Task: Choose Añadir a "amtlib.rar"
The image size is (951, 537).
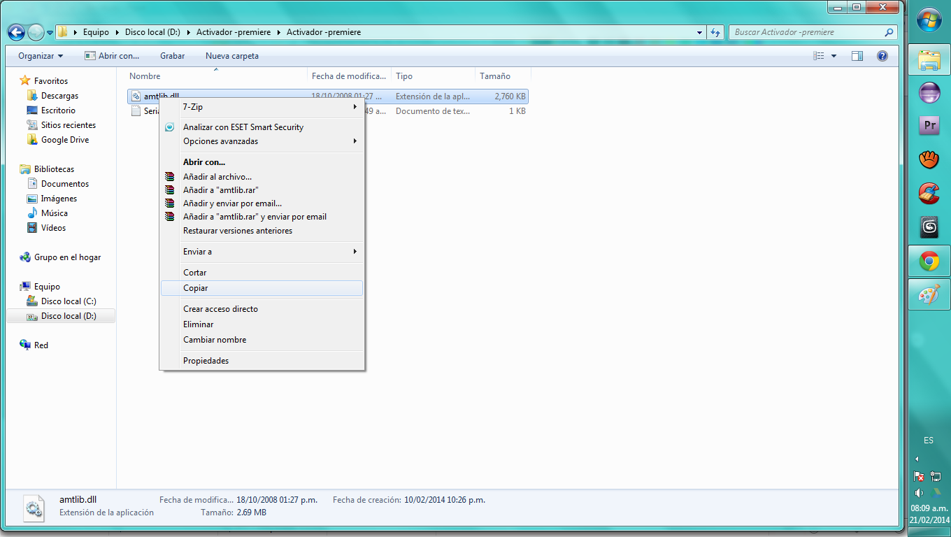Action: 262,190
